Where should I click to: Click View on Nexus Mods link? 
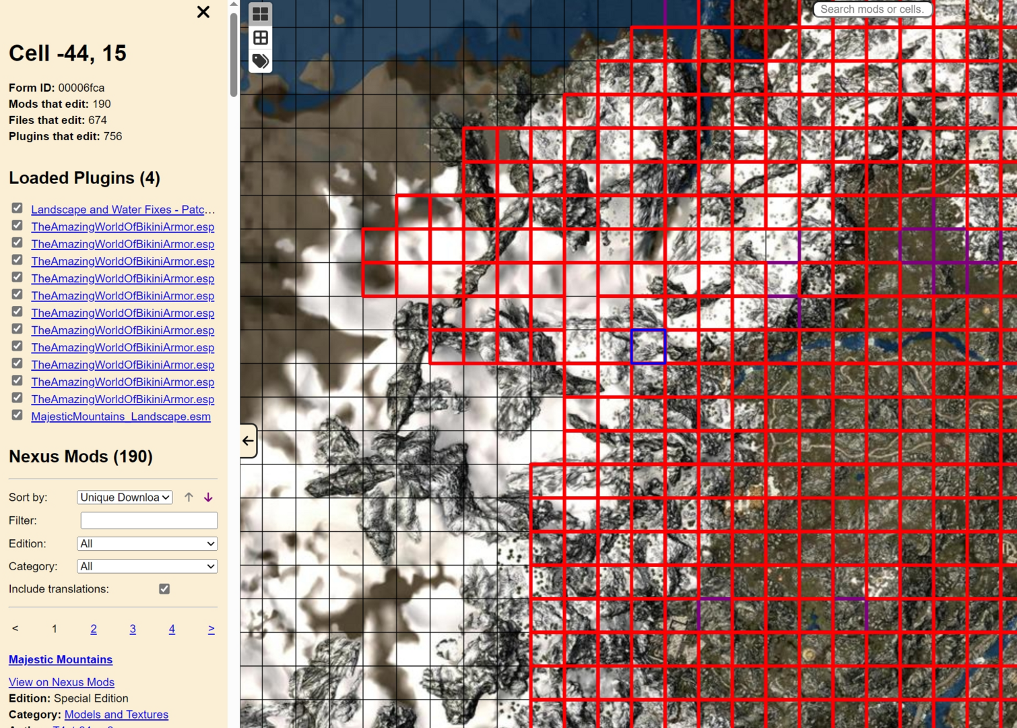tap(61, 682)
